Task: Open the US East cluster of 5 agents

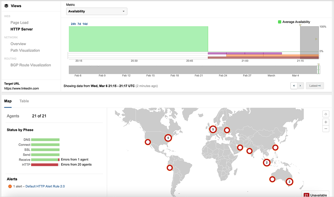Action: 168,138
